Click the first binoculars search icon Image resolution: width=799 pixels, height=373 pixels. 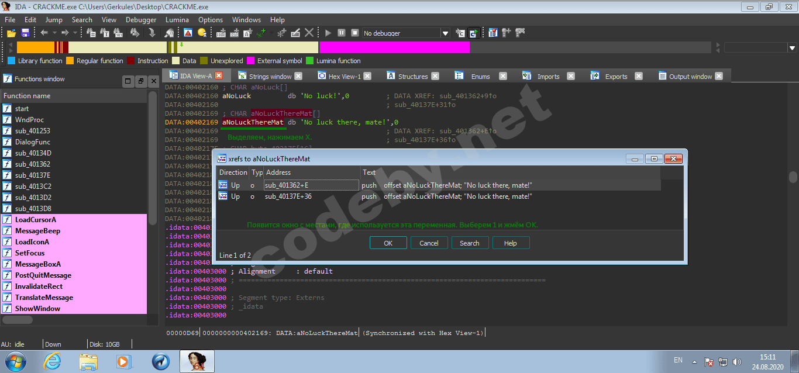91,33
